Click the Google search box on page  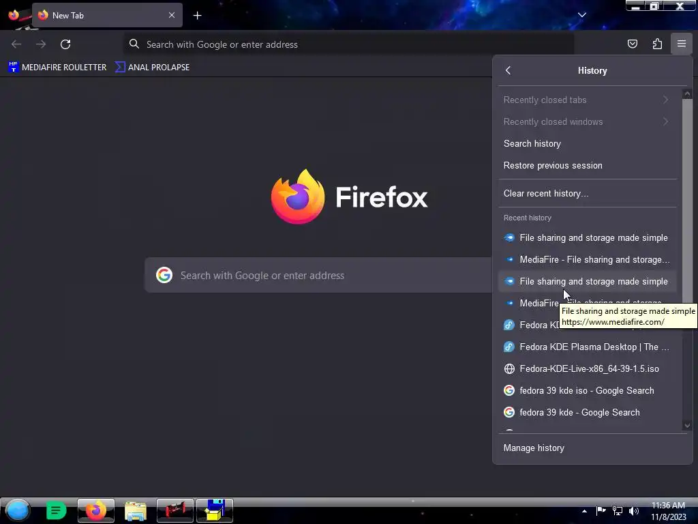(x=319, y=276)
